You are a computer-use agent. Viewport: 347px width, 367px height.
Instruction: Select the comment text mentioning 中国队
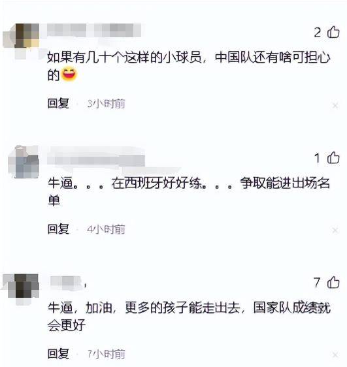[189, 67]
